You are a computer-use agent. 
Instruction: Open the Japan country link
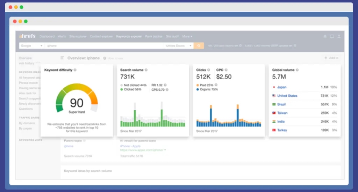282,87
